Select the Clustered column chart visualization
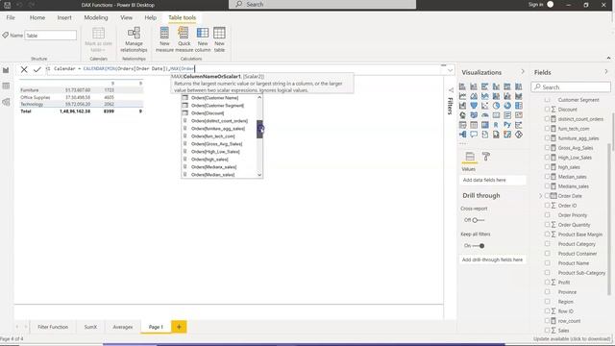 click(x=496, y=86)
